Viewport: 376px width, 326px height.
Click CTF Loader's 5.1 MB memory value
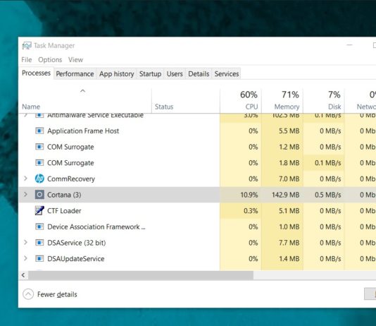[x=289, y=211]
